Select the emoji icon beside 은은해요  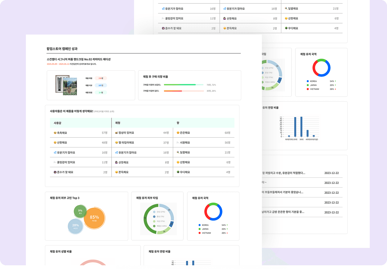tap(178, 133)
